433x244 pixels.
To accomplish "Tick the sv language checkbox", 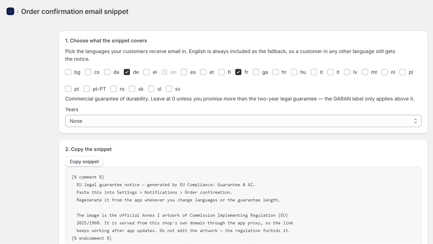I will click(x=169, y=89).
